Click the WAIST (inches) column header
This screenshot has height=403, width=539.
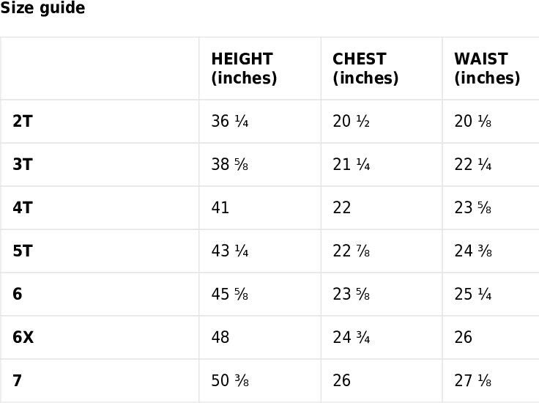click(x=487, y=68)
